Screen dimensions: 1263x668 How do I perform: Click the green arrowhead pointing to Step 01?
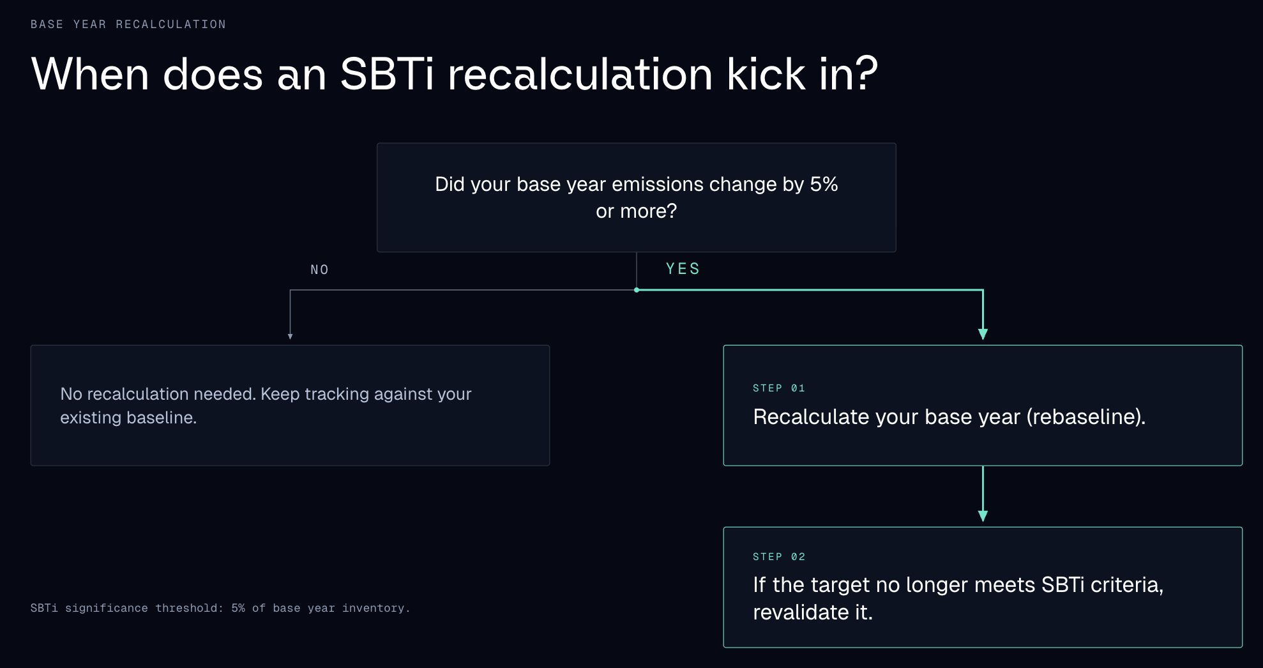[983, 334]
